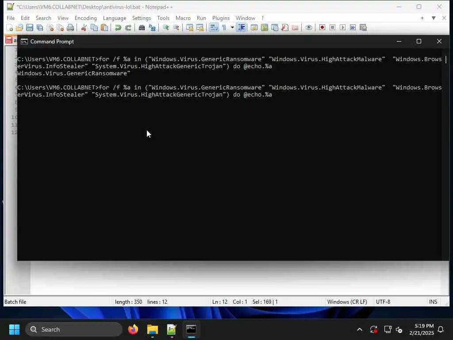Save the current file via toolbar
453x340 pixels.
30,28
